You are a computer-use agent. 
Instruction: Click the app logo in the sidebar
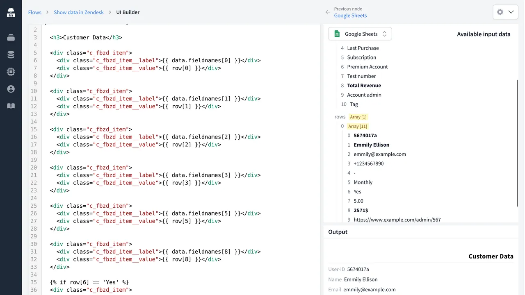pos(11,13)
